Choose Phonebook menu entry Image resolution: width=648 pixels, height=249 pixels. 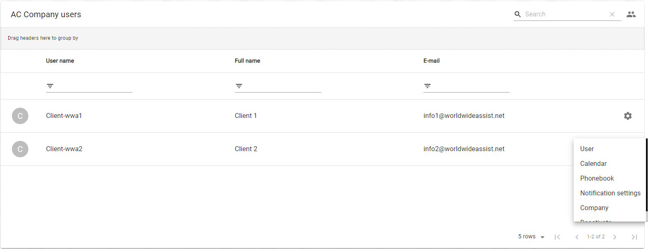click(x=597, y=179)
